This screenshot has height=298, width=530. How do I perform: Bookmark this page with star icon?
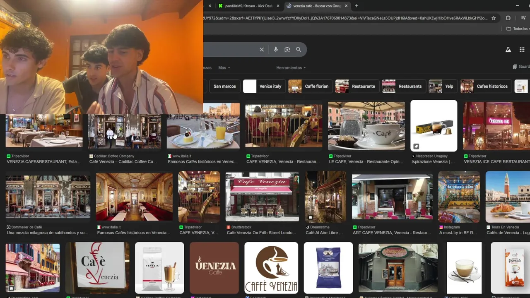coord(494,18)
